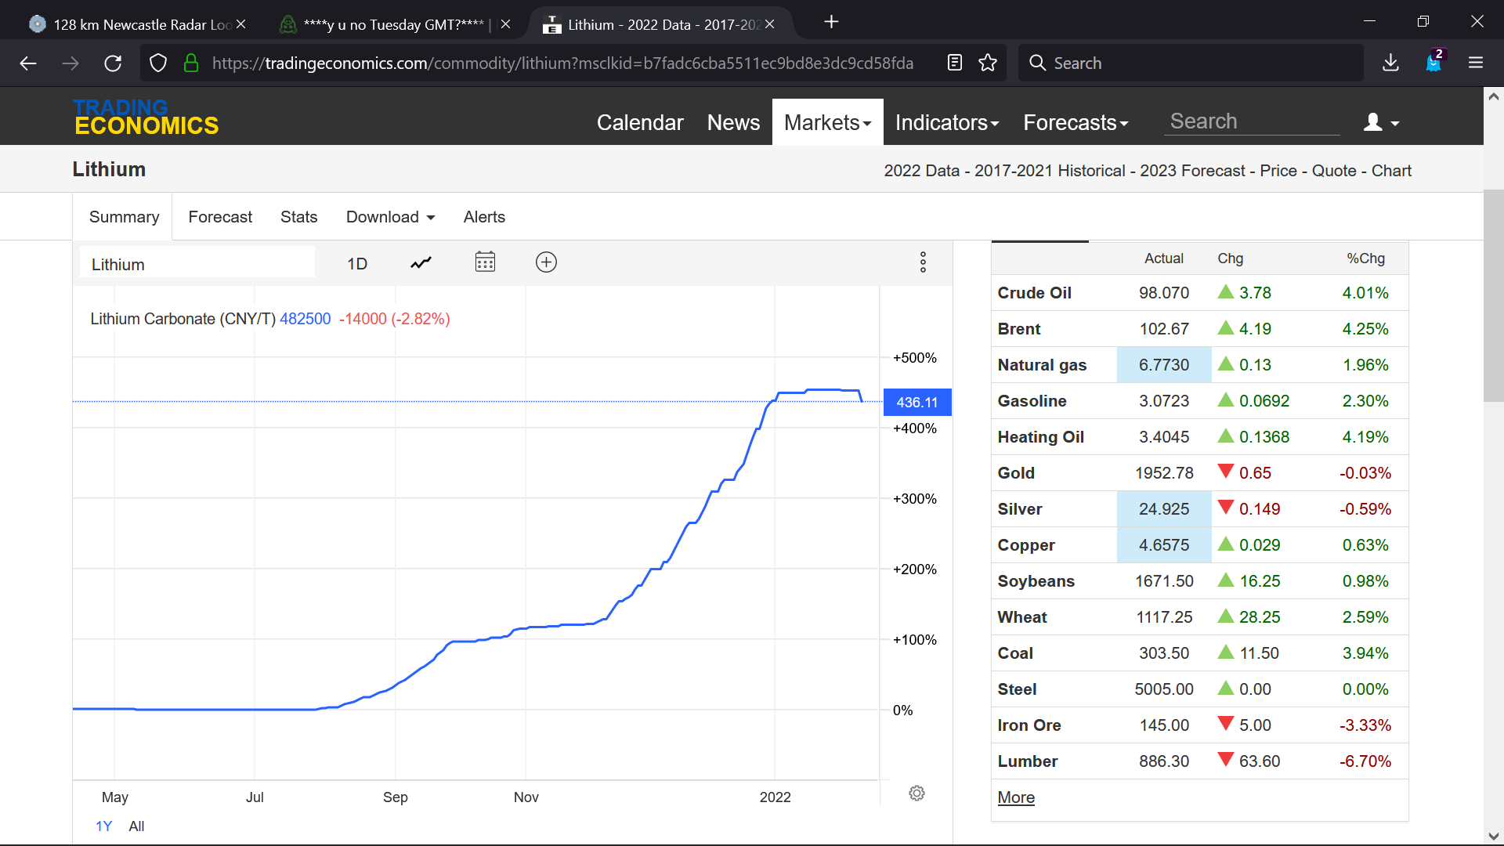Open the extension icon with badge 2

[1433, 62]
